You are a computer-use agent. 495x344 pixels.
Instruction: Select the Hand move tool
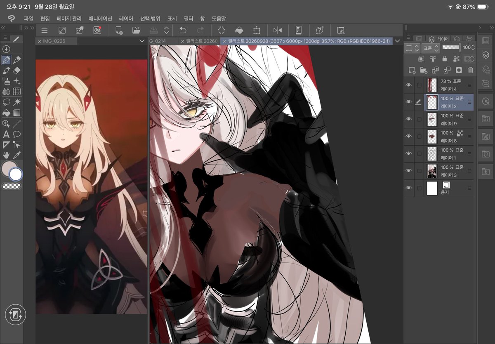click(x=6, y=156)
